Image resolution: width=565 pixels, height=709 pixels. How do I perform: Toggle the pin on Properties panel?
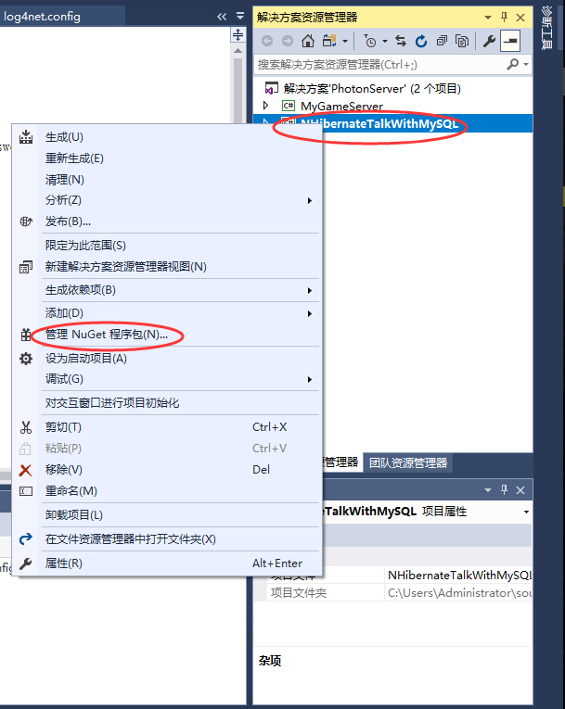tap(505, 489)
